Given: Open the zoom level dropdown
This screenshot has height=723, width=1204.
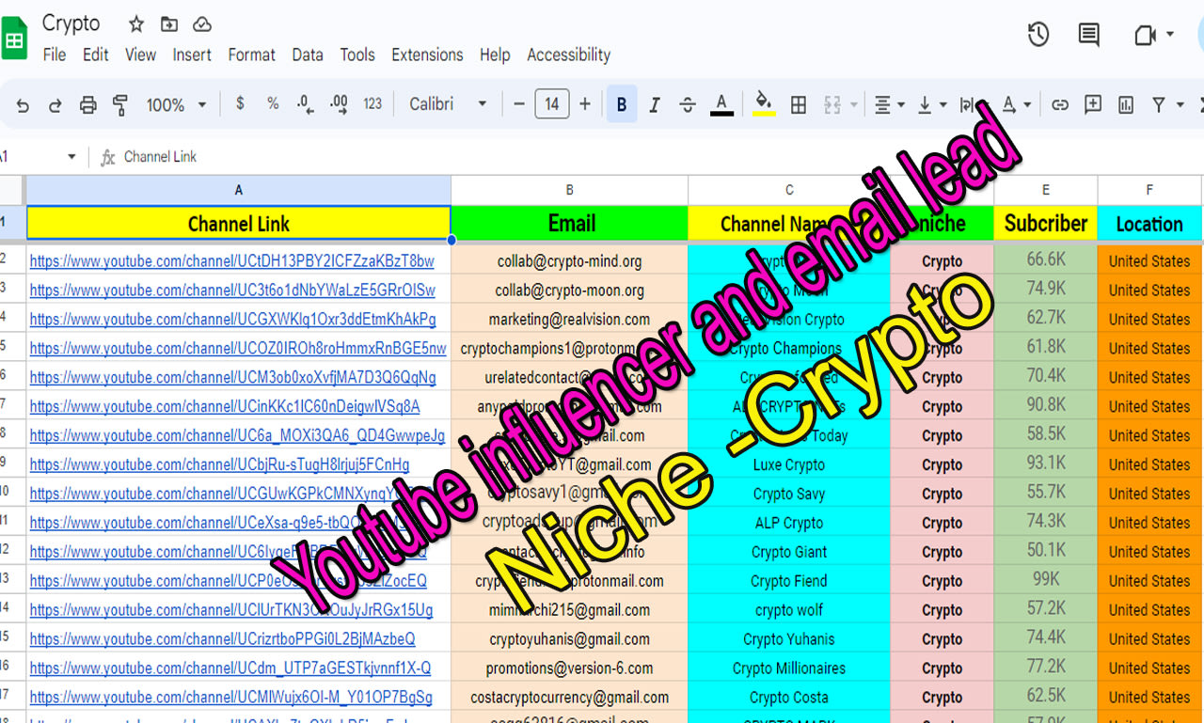Looking at the screenshot, I should 175,104.
